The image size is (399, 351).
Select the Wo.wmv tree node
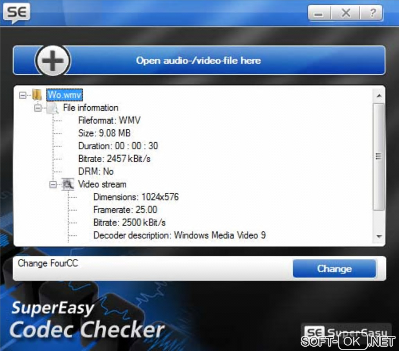click(x=65, y=95)
